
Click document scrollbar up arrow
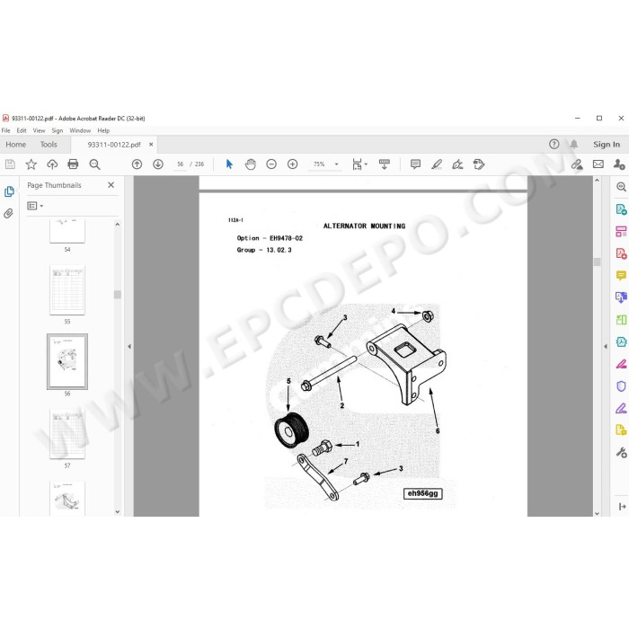coord(597,181)
